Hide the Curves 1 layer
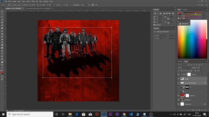Viewport: 209px width, 117px height. coord(178,74)
